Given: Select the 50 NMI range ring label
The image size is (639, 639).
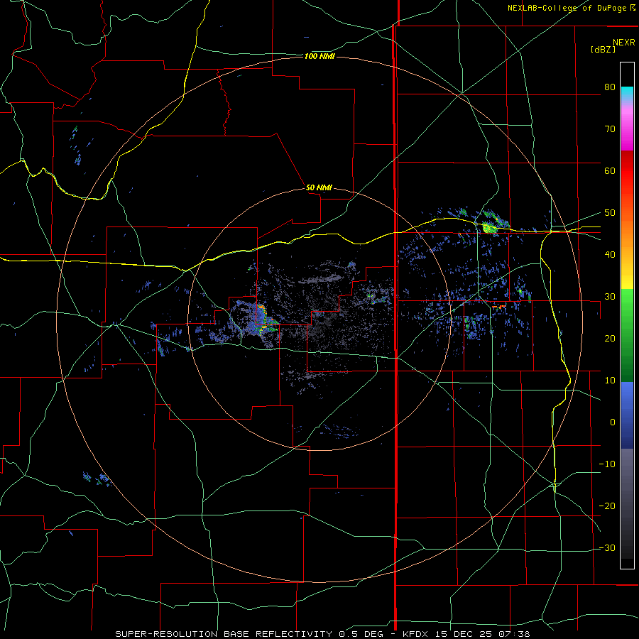Looking at the screenshot, I should (x=319, y=188).
